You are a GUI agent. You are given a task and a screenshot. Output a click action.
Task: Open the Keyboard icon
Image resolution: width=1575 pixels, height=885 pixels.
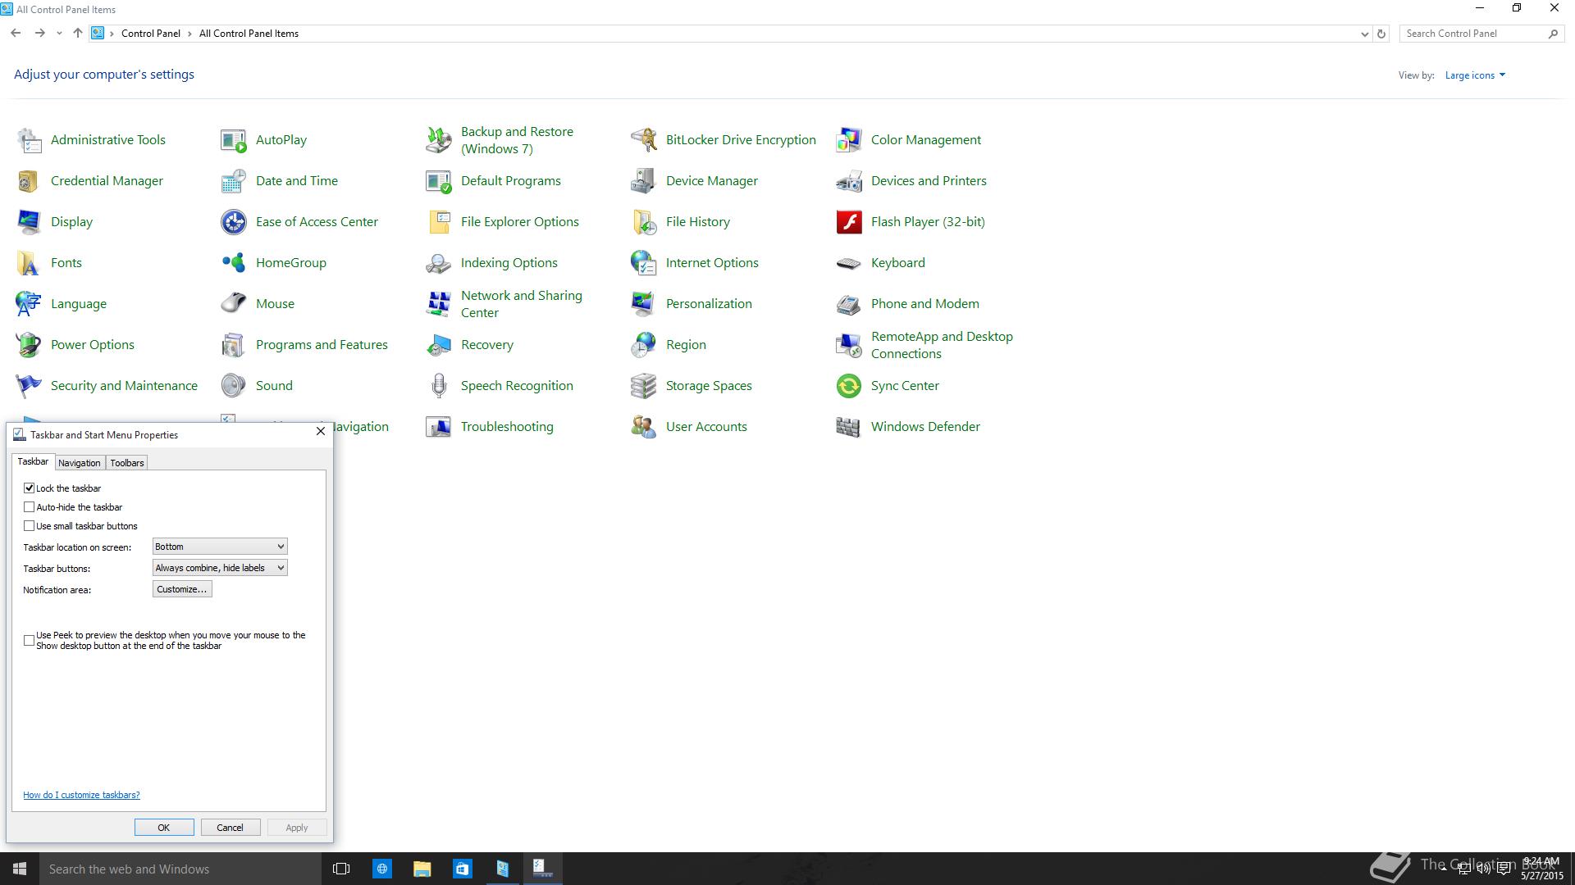pos(849,263)
